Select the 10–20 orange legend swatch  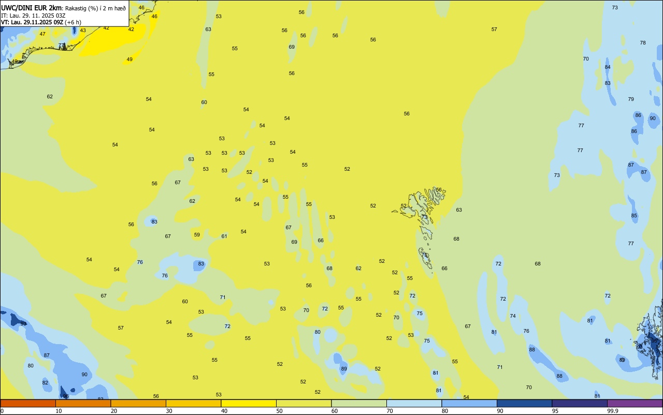[x=83, y=403]
